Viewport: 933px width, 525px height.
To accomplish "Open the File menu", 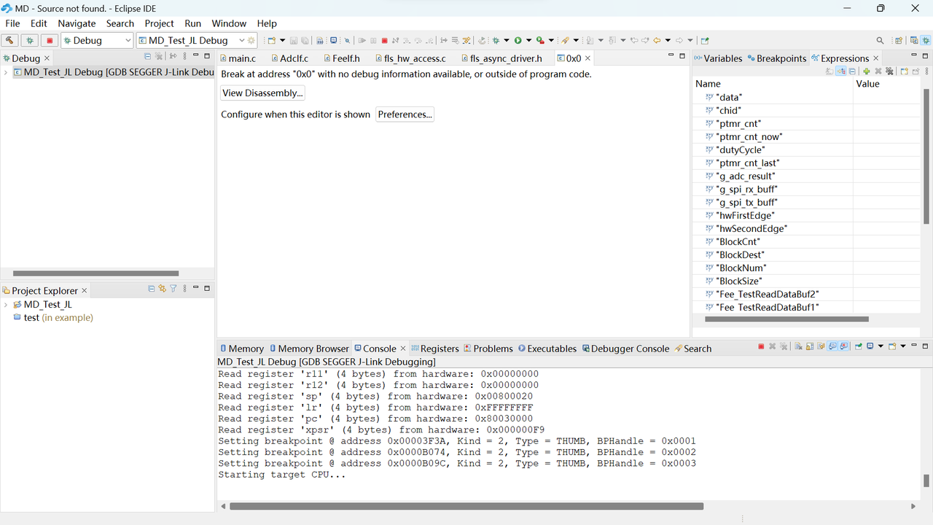I will pyautogui.click(x=12, y=23).
